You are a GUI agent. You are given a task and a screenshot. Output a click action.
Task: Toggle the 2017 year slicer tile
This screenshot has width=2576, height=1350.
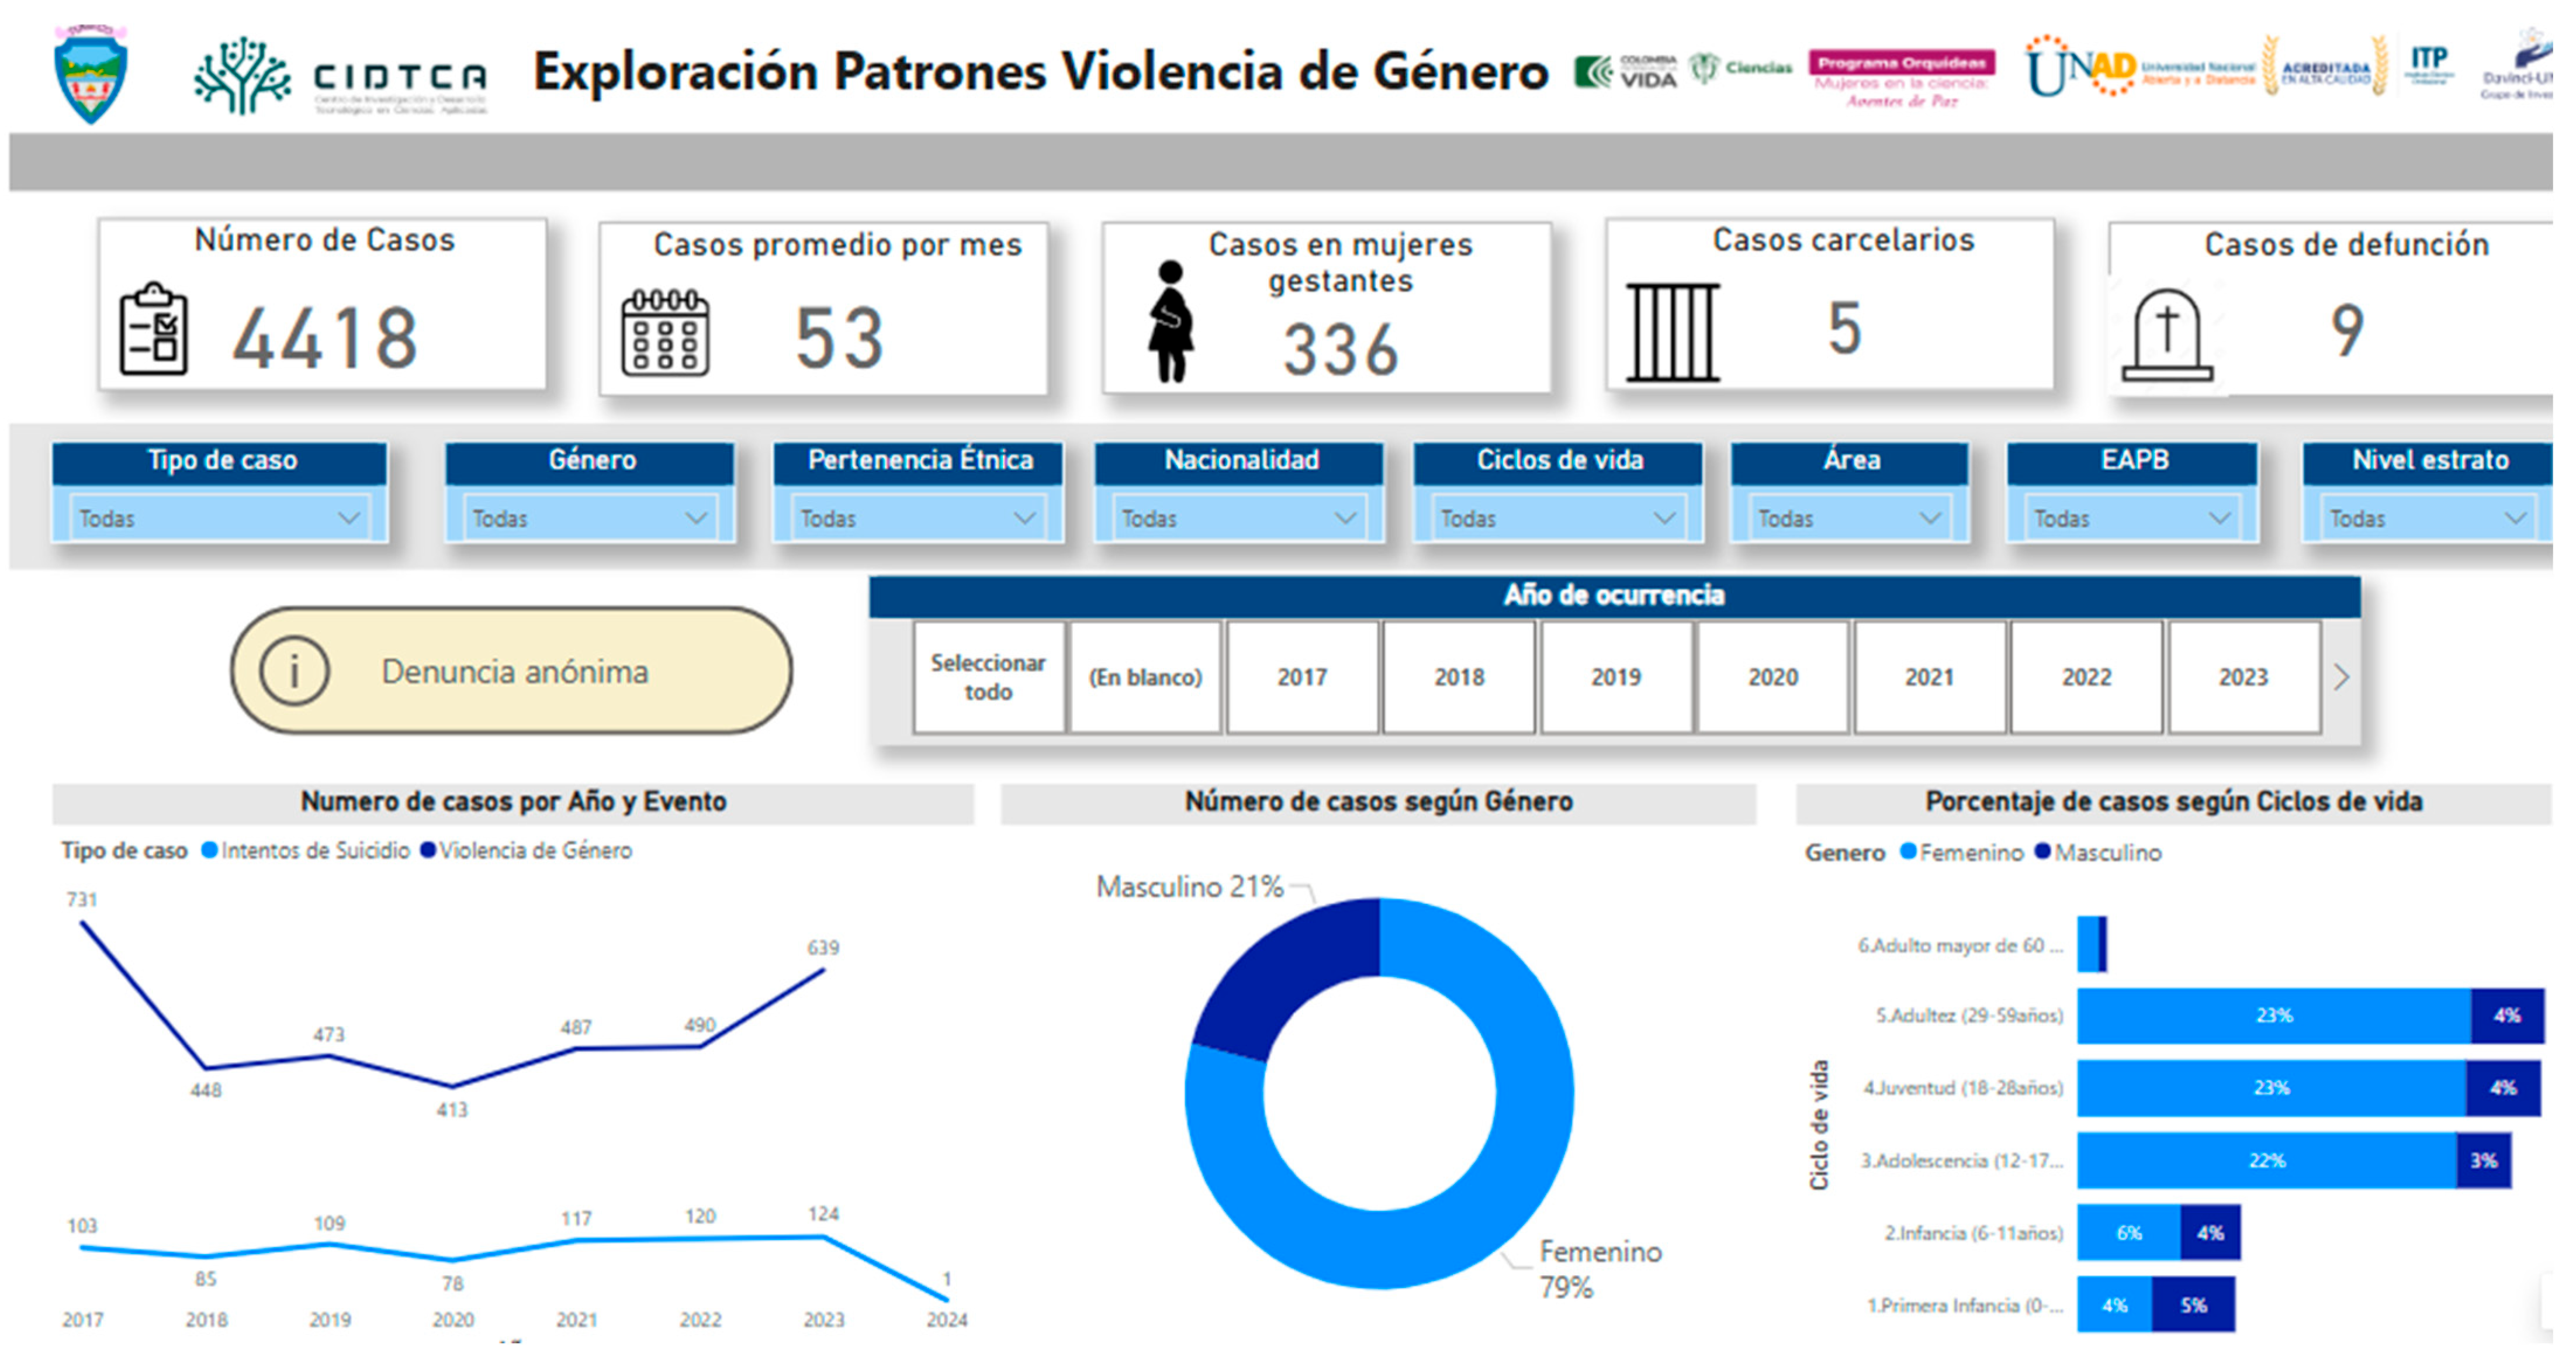pos(1302,678)
